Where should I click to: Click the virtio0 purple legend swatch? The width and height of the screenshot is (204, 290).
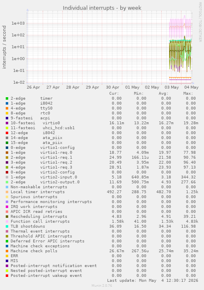(7, 123)
